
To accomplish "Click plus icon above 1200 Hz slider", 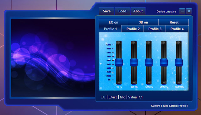I will click(149, 42).
